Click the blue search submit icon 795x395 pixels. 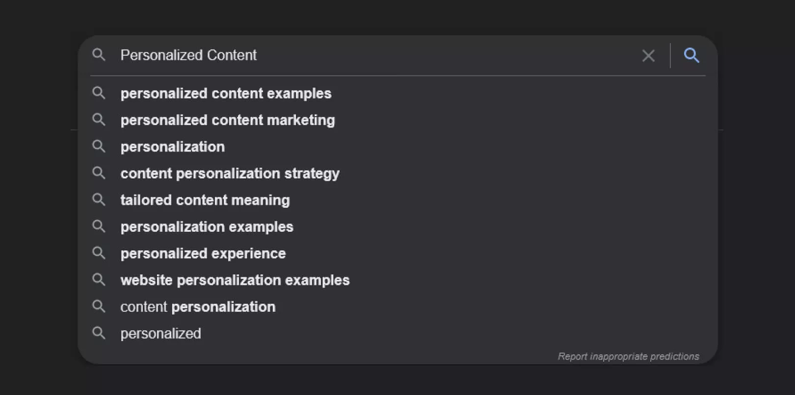coord(691,55)
